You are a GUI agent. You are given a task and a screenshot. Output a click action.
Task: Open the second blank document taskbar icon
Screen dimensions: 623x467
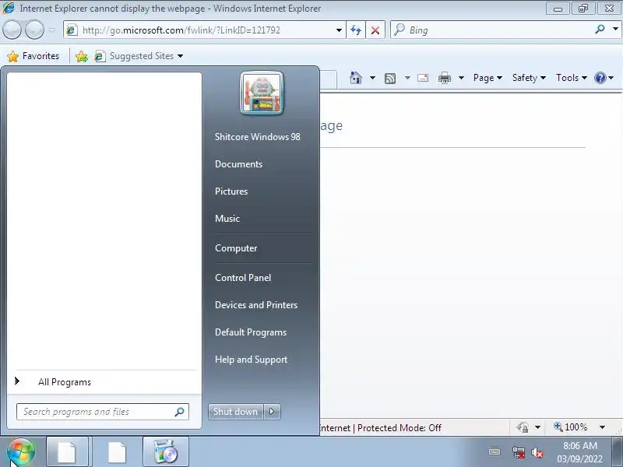click(x=118, y=452)
